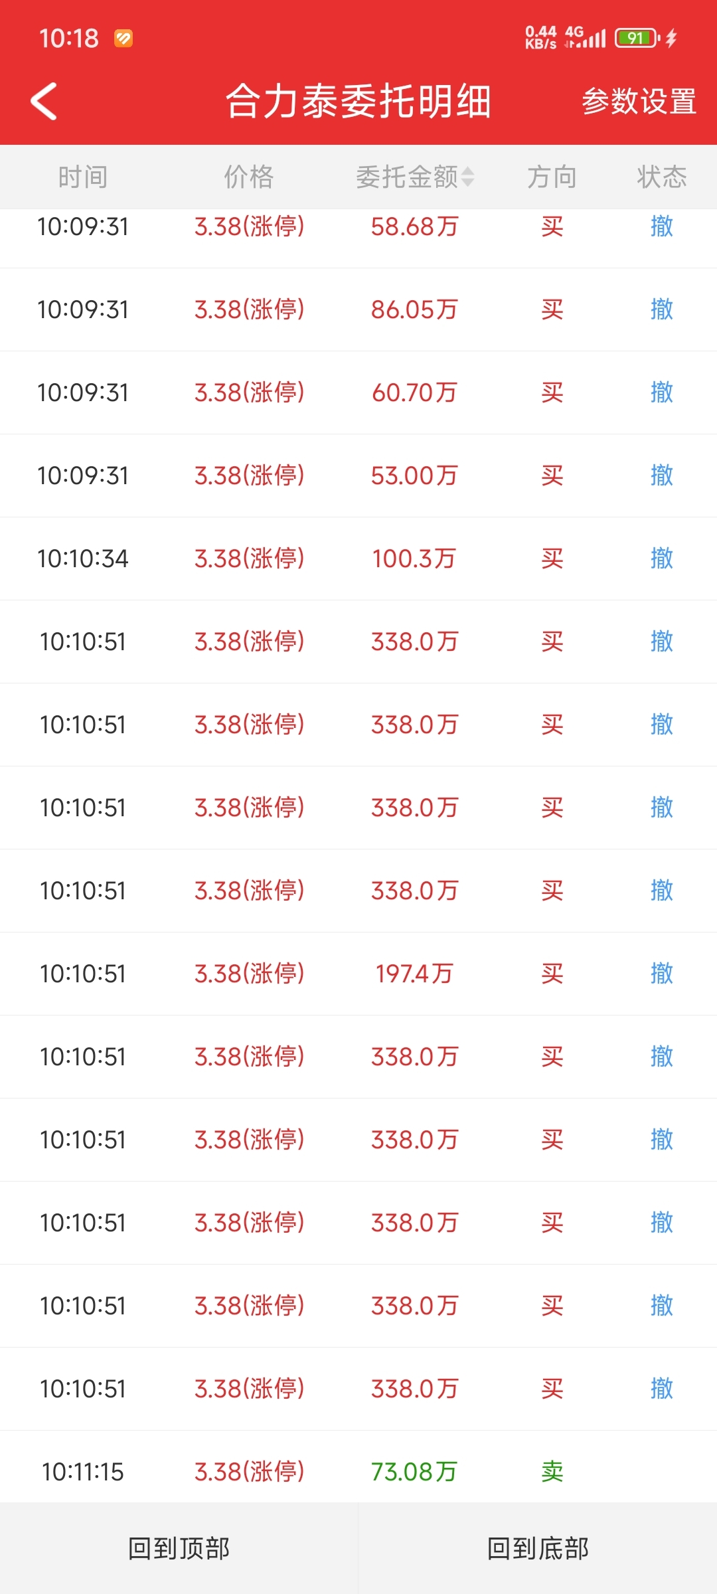
Task: Select the 10:10:34 order of 100.3万
Action: pos(358,559)
